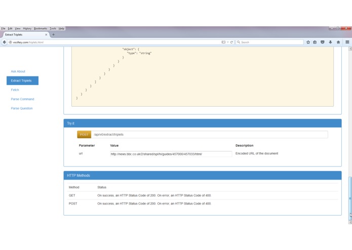Open the Downloads arrow icon
This screenshot has width=352, height=250.
coord(330,42)
